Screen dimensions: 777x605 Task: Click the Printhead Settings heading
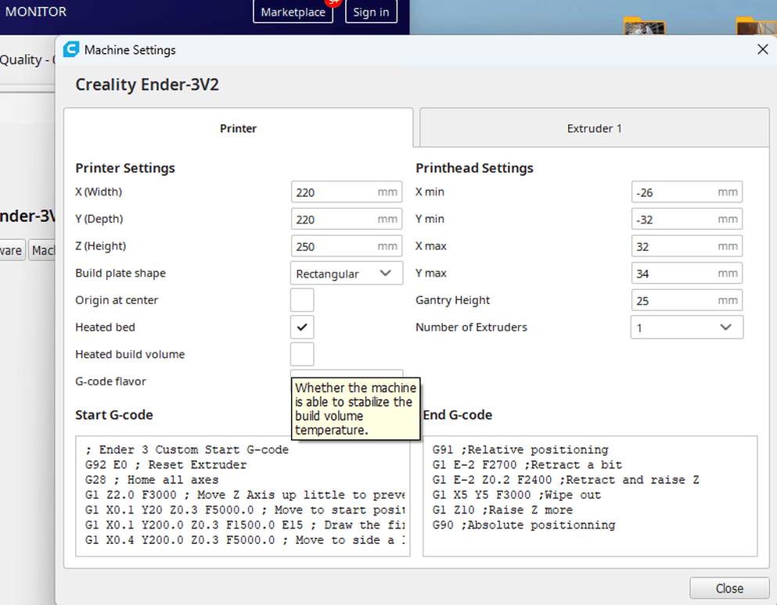pos(474,168)
